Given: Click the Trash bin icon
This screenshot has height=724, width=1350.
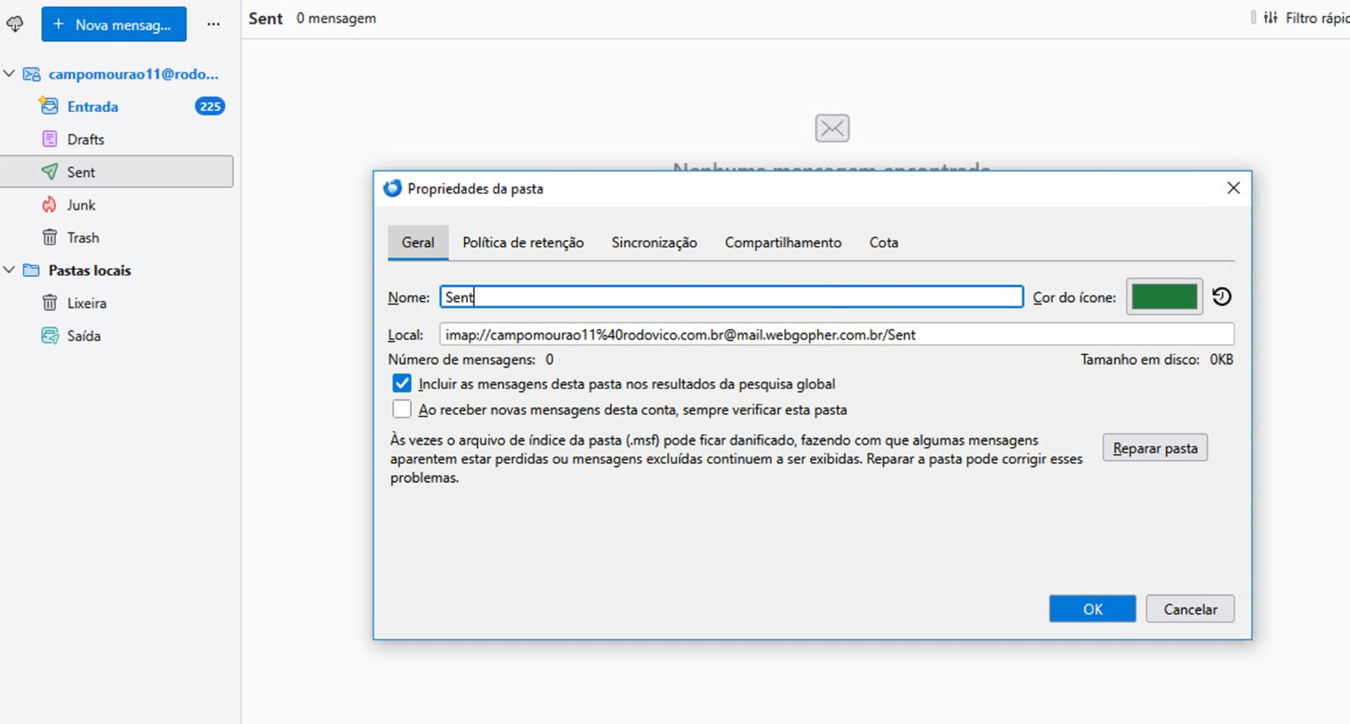Looking at the screenshot, I should pos(50,238).
